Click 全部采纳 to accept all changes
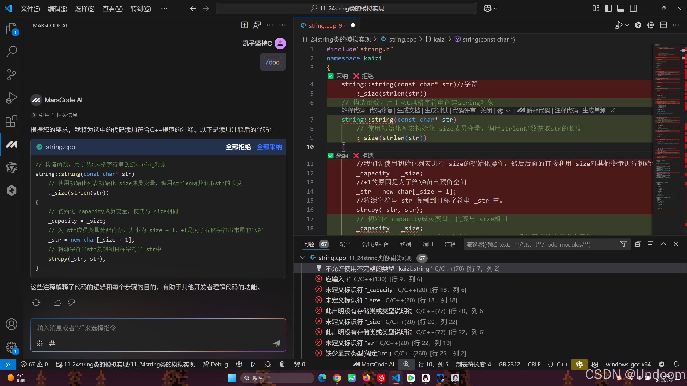The width and height of the screenshot is (687, 386). [269, 147]
